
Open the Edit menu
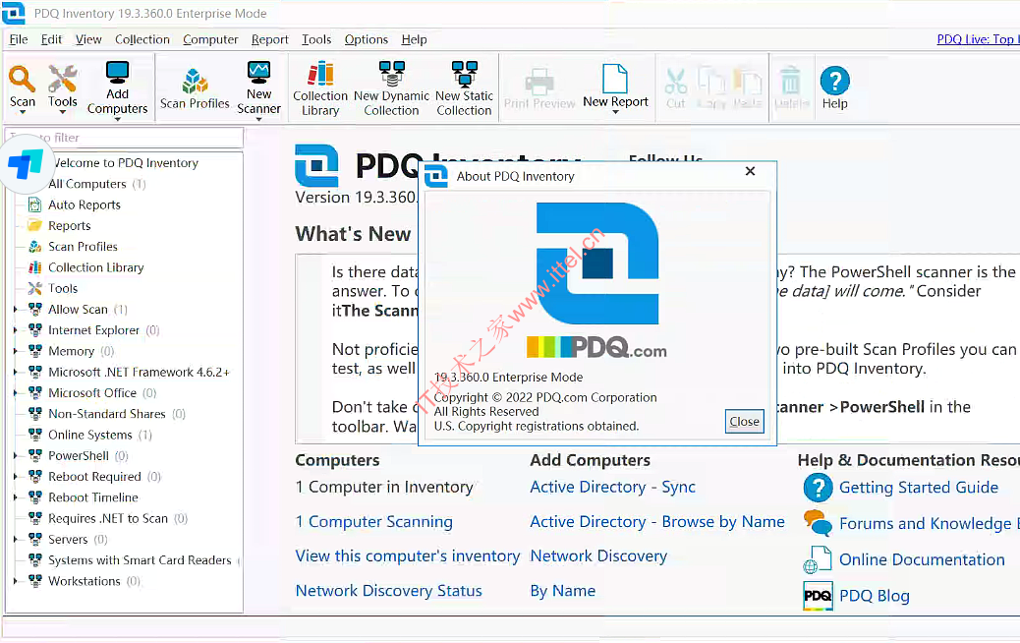click(51, 39)
